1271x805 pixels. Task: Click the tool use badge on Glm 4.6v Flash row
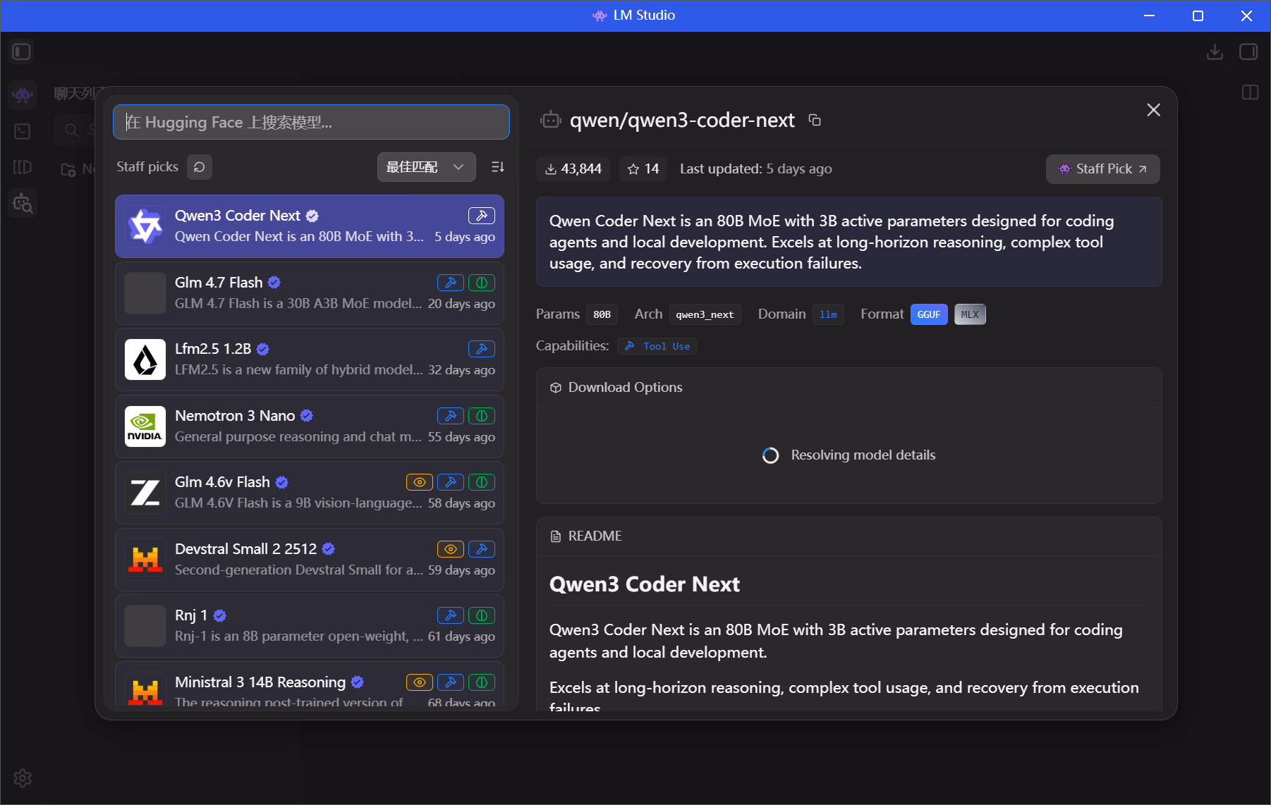(451, 482)
